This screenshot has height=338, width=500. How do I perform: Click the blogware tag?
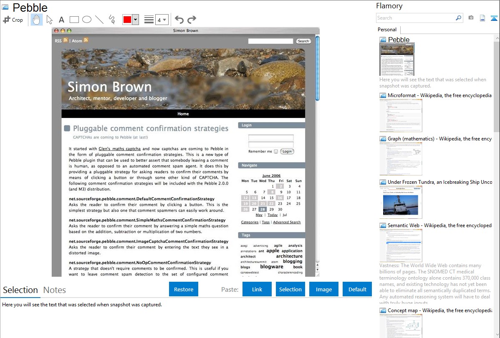[271, 267]
